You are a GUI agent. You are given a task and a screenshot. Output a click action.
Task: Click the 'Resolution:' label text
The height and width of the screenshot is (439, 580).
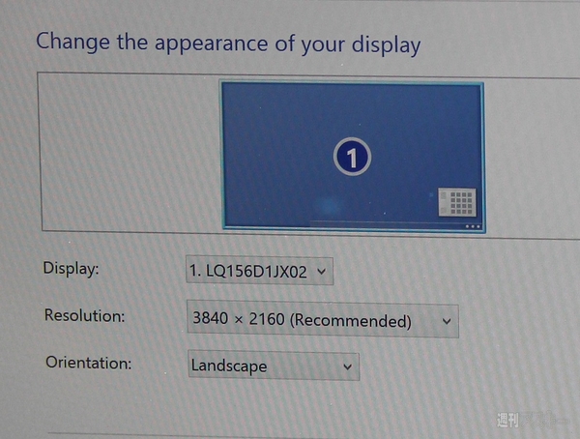(85, 316)
